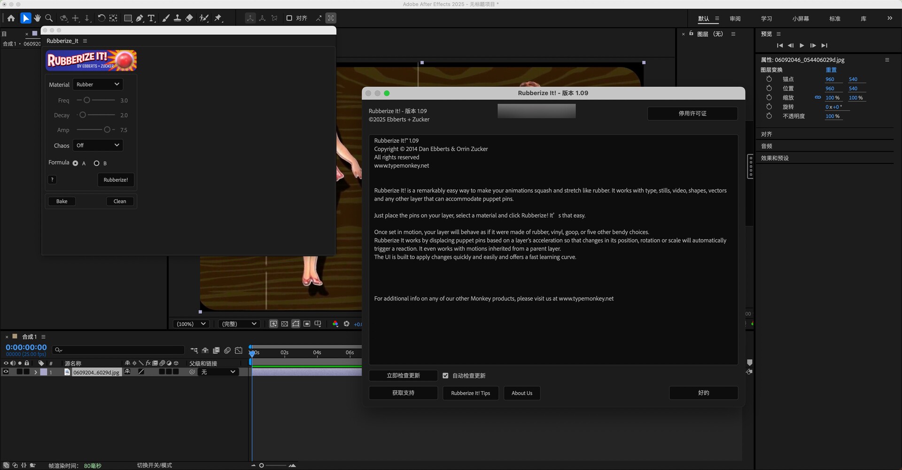This screenshot has width=902, height=470.
Task: Open the Chaos dropdown
Action: tap(98, 146)
